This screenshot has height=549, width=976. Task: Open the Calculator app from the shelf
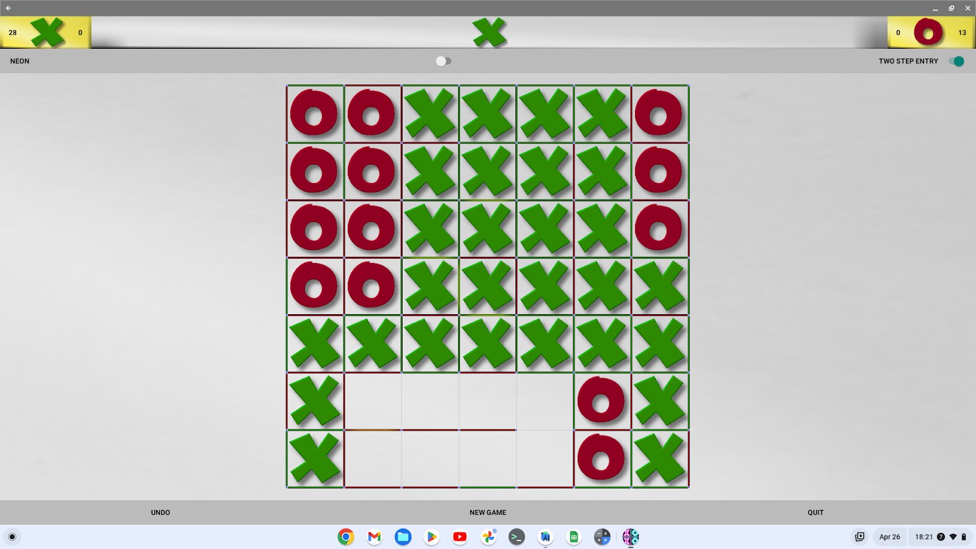602,537
